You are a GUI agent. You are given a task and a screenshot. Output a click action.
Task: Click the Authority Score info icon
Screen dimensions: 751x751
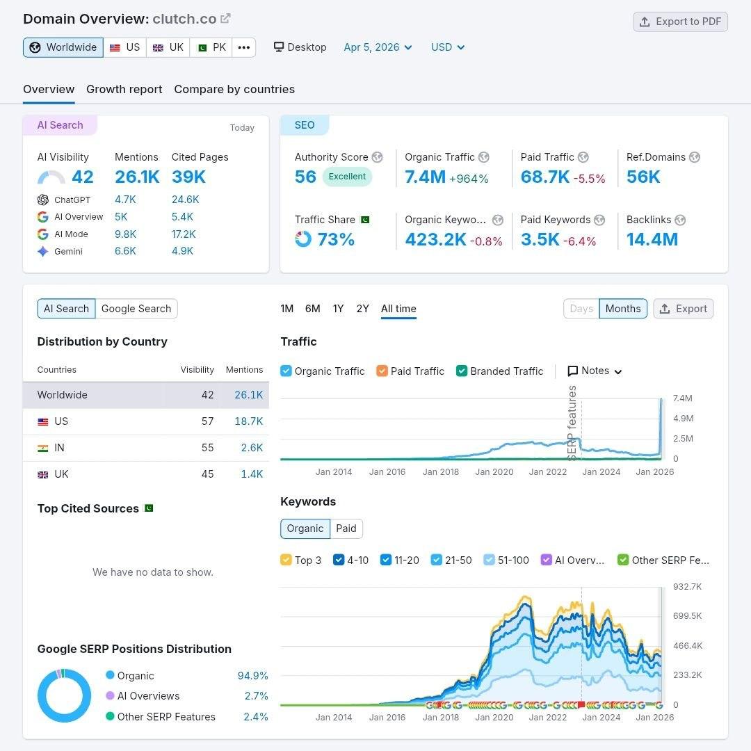tap(377, 157)
